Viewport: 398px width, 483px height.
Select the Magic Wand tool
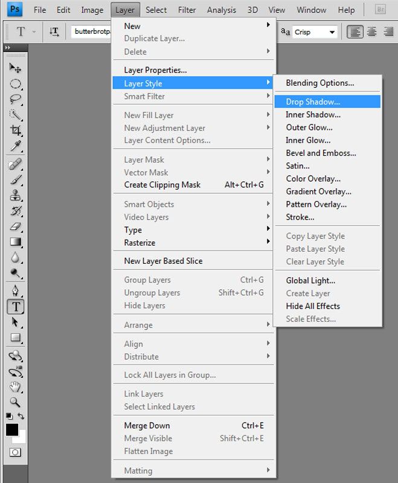pos(15,115)
